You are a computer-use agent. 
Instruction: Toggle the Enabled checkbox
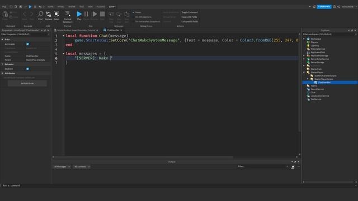click(27, 69)
